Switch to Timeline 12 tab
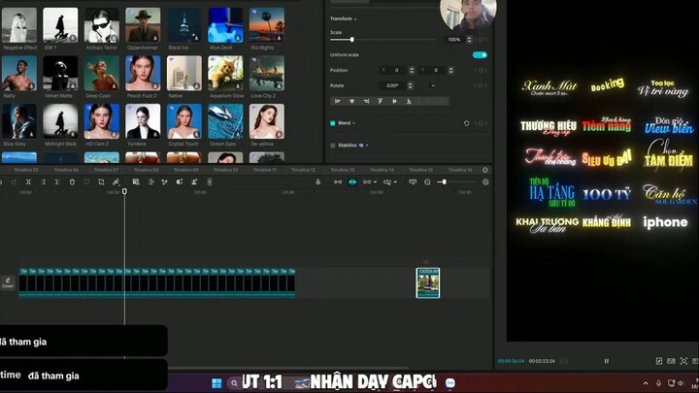Image resolution: width=699 pixels, height=393 pixels. (x=303, y=170)
